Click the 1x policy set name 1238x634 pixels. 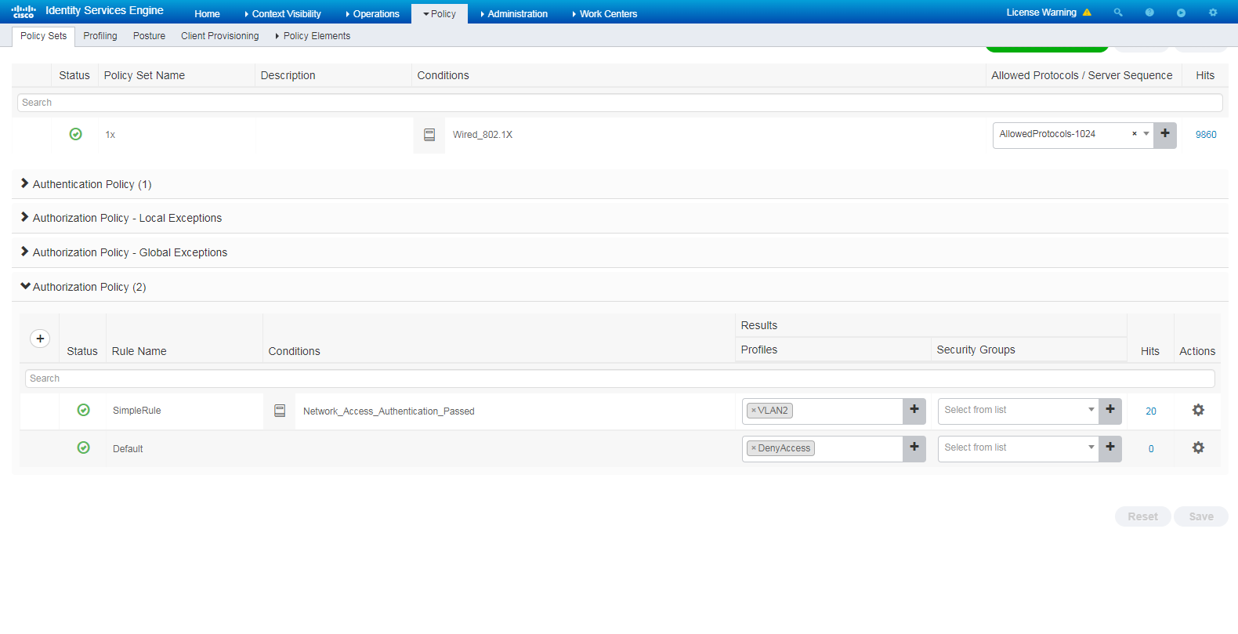coord(110,135)
